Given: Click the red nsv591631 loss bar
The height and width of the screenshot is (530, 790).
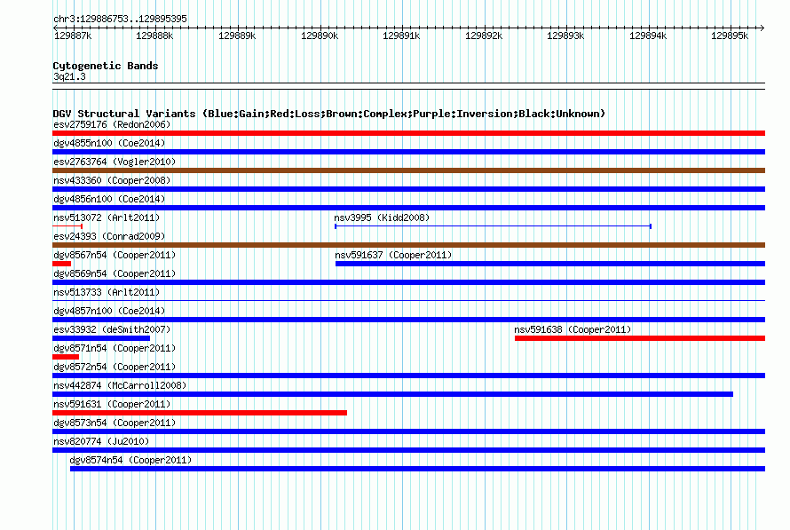Looking at the screenshot, I should point(200,413).
